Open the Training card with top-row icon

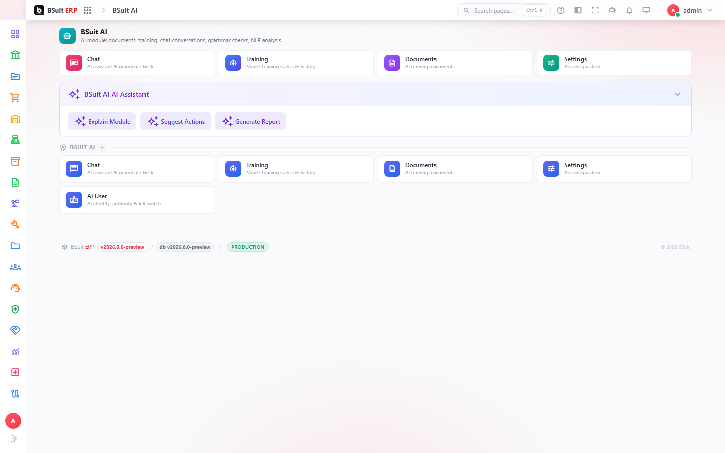tap(296, 63)
